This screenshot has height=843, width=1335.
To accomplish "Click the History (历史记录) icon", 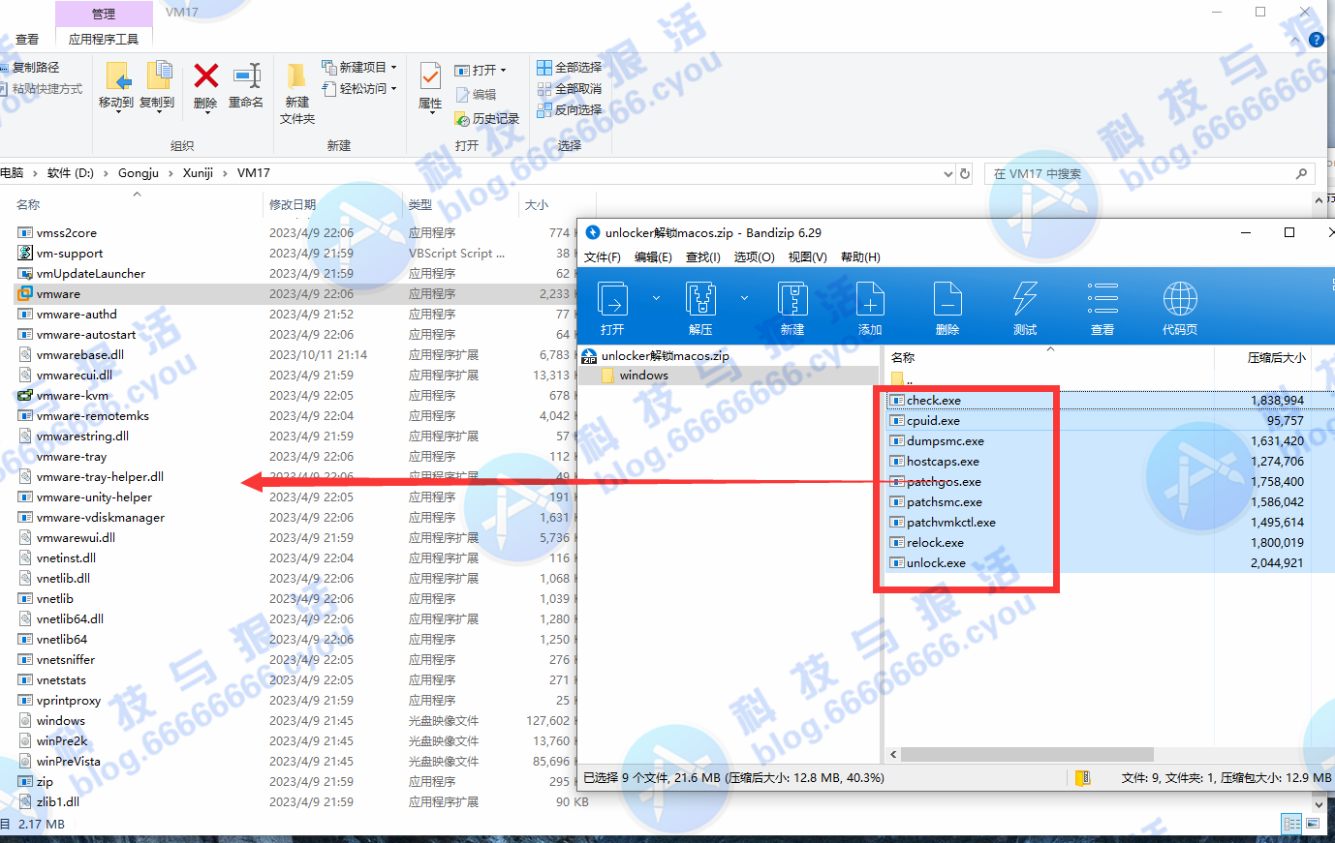I will [462, 118].
